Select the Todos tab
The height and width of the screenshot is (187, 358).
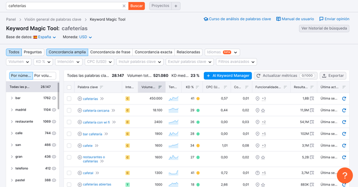click(14, 52)
